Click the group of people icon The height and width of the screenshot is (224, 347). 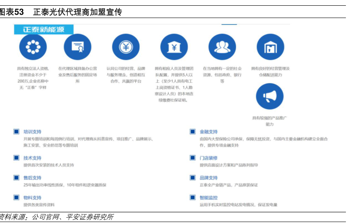[x=222, y=46]
